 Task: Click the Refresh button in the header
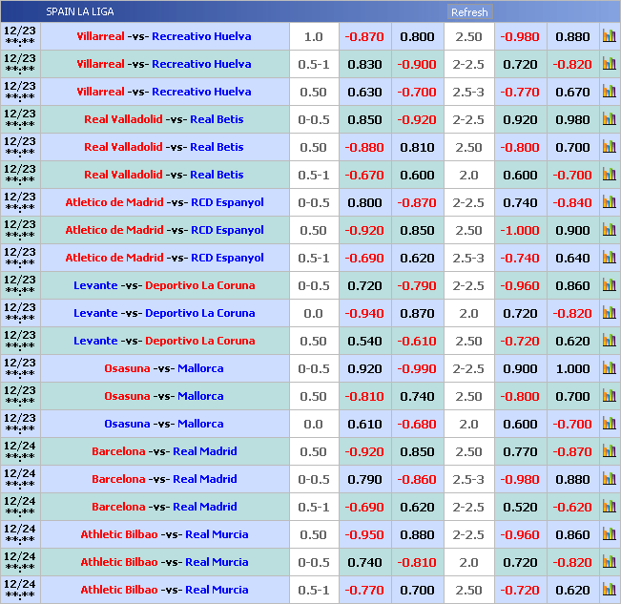coord(469,12)
